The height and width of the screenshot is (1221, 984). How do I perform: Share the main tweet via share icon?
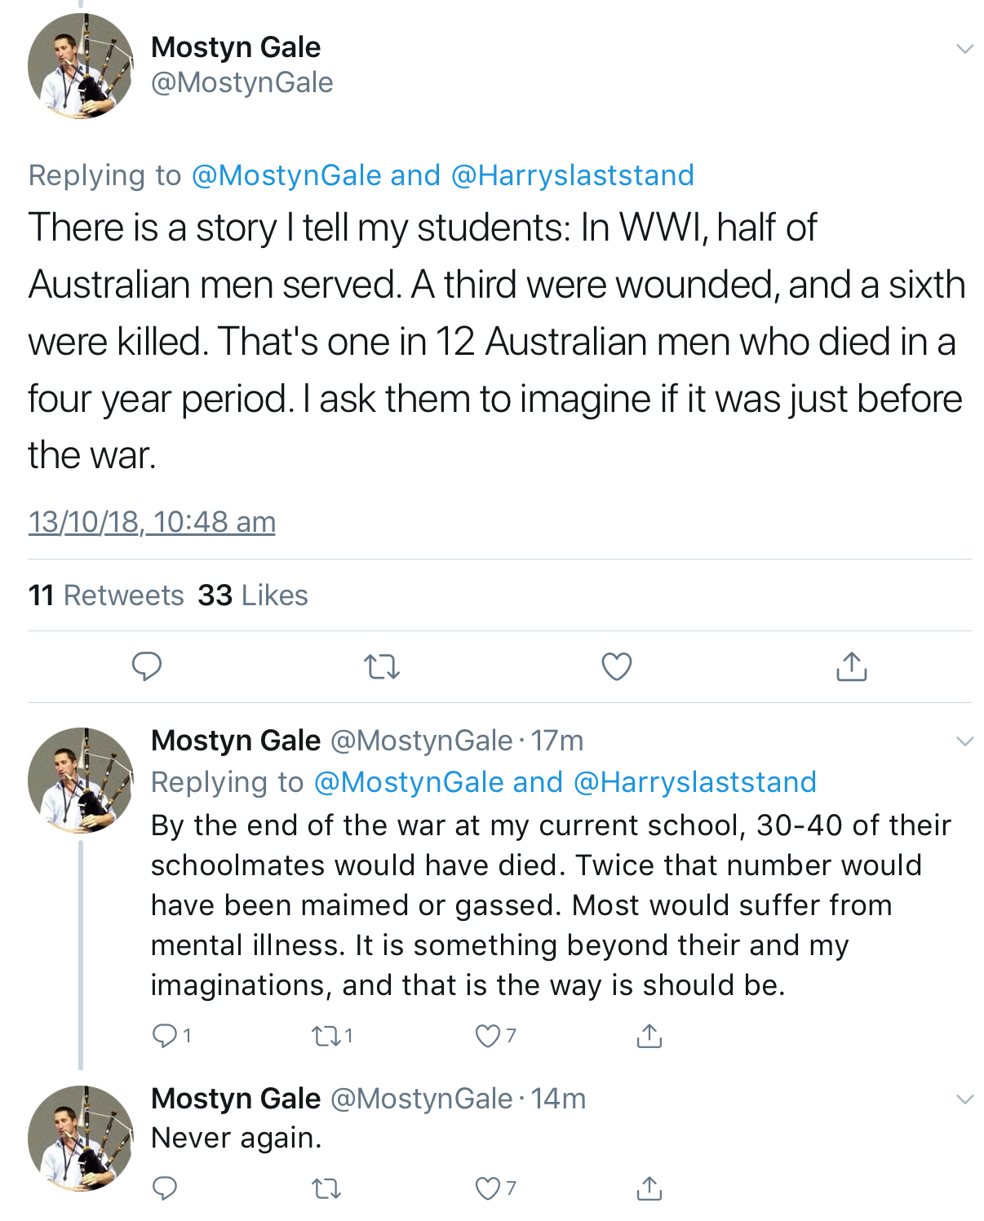tap(851, 666)
